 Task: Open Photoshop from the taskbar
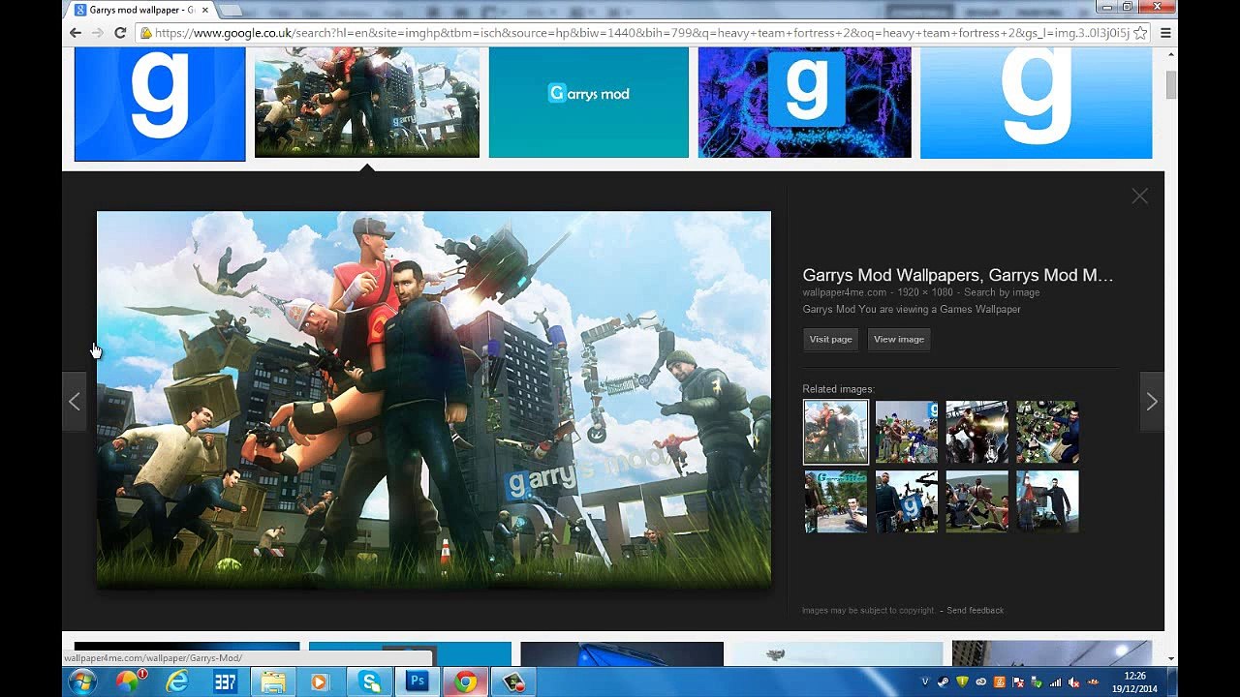(x=418, y=682)
